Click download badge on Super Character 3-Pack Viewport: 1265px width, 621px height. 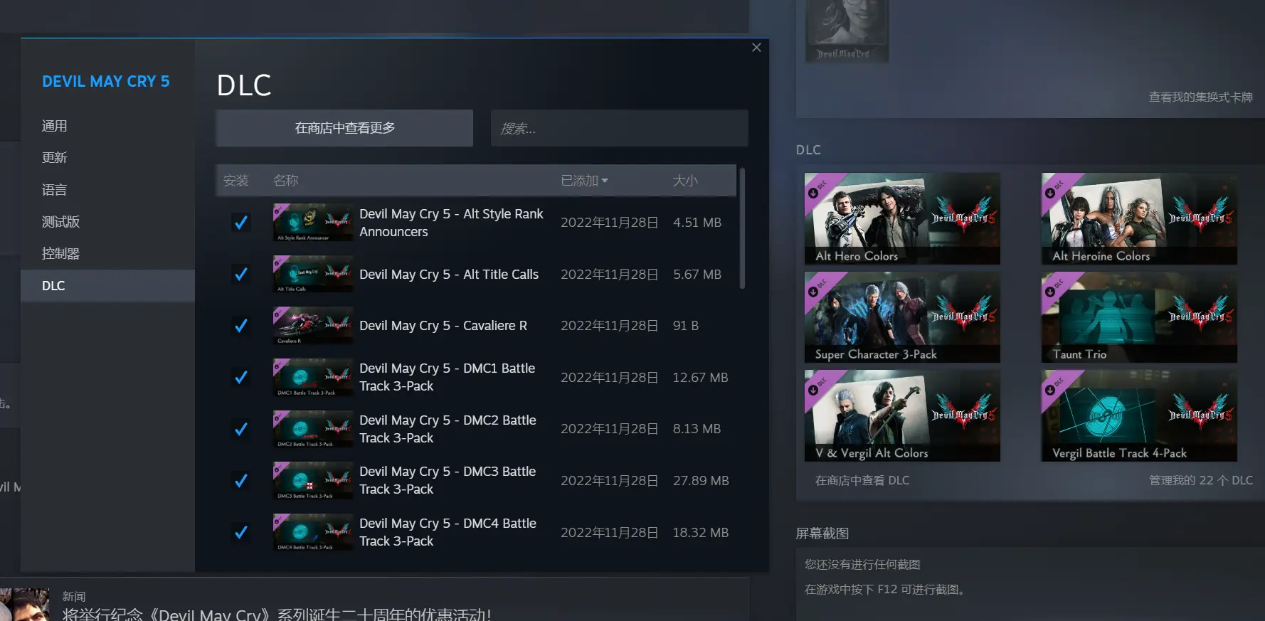pos(813,292)
